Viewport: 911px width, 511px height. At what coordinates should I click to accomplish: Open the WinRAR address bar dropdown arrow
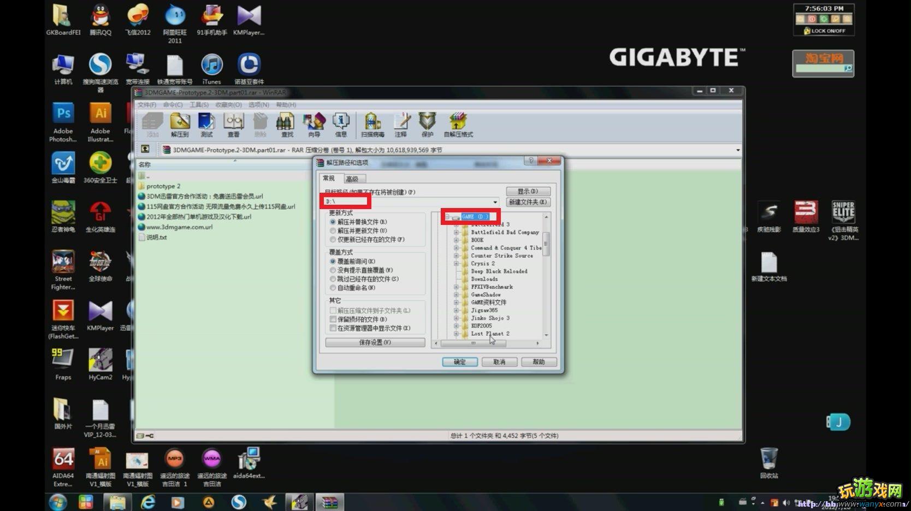(737, 150)
